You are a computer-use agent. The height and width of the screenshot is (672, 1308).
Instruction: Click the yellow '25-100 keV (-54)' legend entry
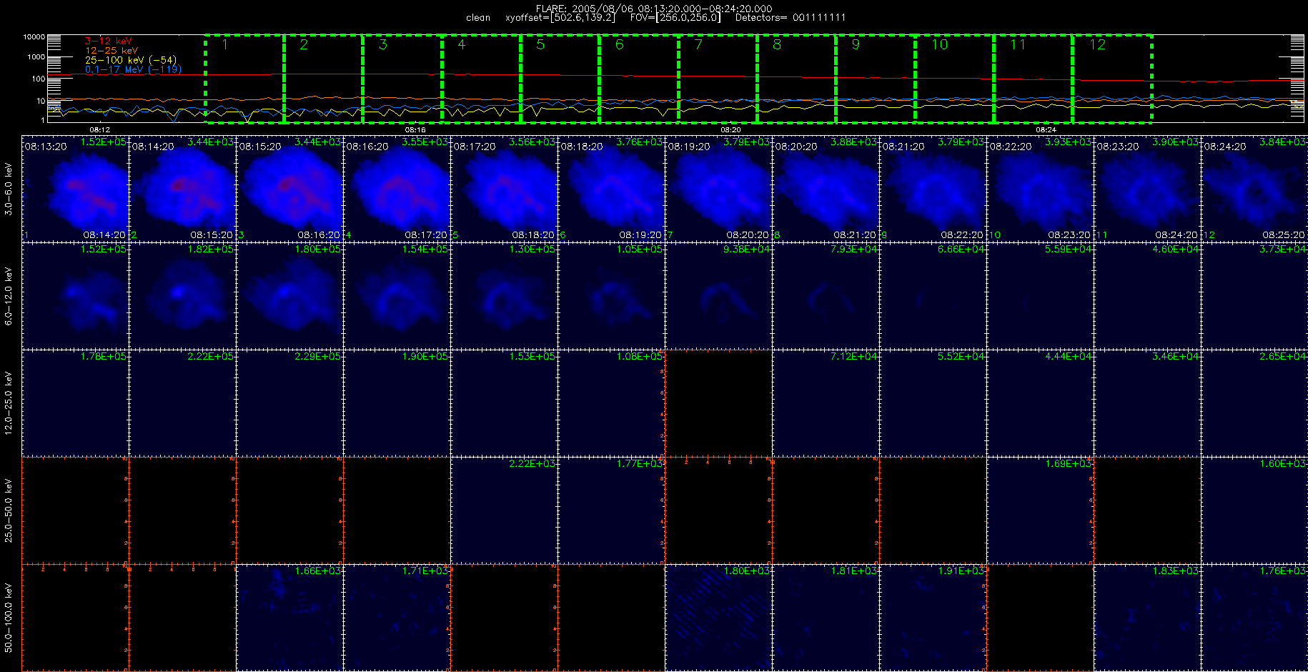pyautogui.click(x=130, y=60)
